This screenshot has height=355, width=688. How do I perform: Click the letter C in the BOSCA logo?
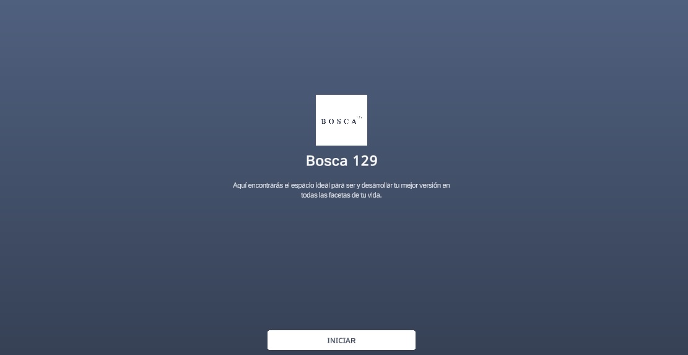click(346, 121)
